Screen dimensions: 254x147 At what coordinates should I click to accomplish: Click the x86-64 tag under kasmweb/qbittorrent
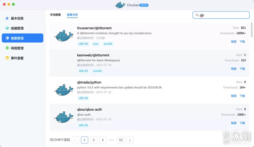pos(83,71)
